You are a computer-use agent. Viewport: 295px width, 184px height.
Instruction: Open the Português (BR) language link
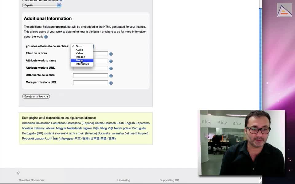pos(33,133)
